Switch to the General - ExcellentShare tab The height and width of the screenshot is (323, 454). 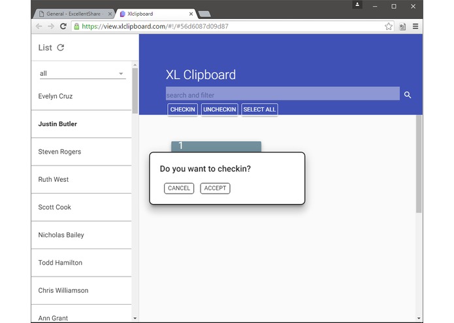(74, 14)
